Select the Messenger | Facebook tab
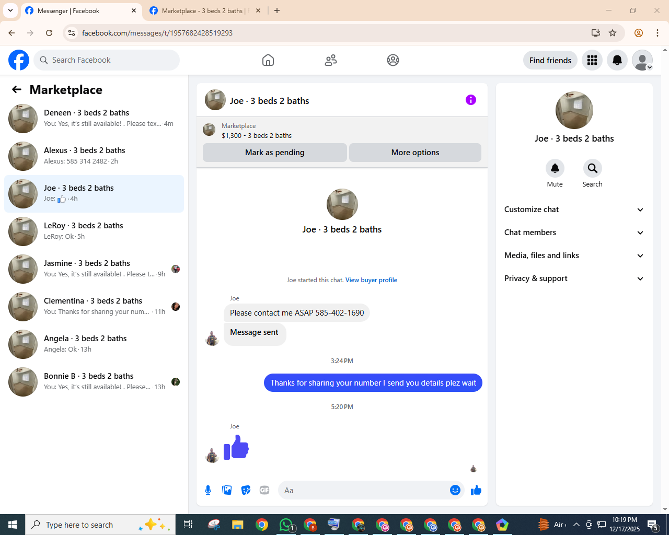This screenshot has width=669, height=535. [81, 10]
